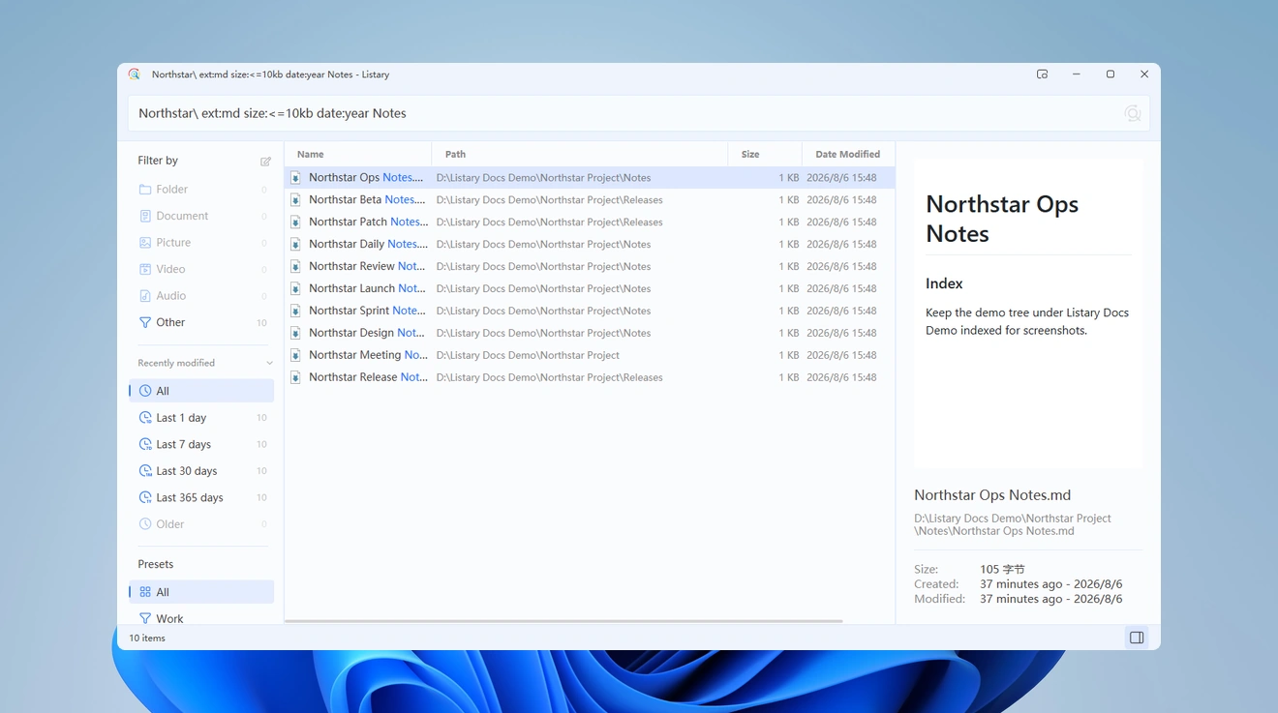Select the Video filter

pos(201,269)
